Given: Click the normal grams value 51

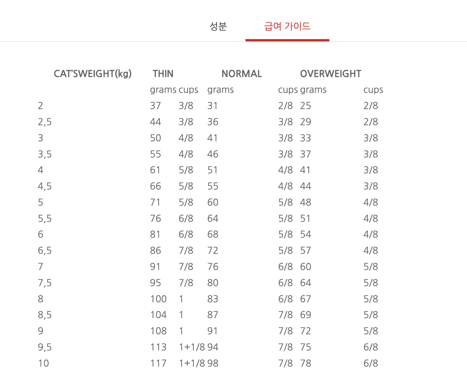Looking at the screenshot, I should [x=212, y=170].
